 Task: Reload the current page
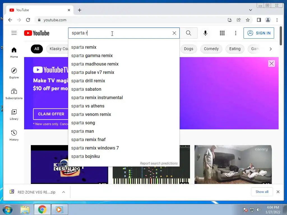click(x=28, y=20)
